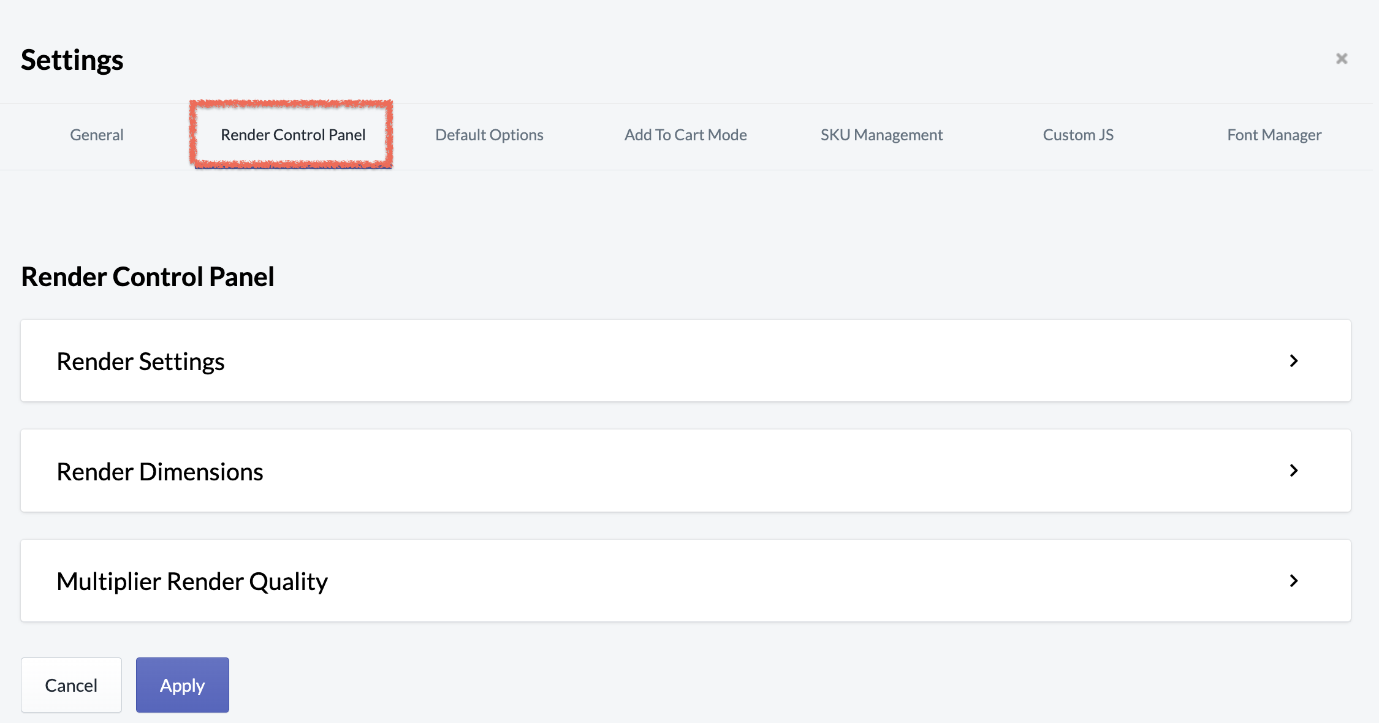Expand the Render Settings chevron
Image resolution: width=1379 pixels, height=723 pixels.
tap(1294, 361)
